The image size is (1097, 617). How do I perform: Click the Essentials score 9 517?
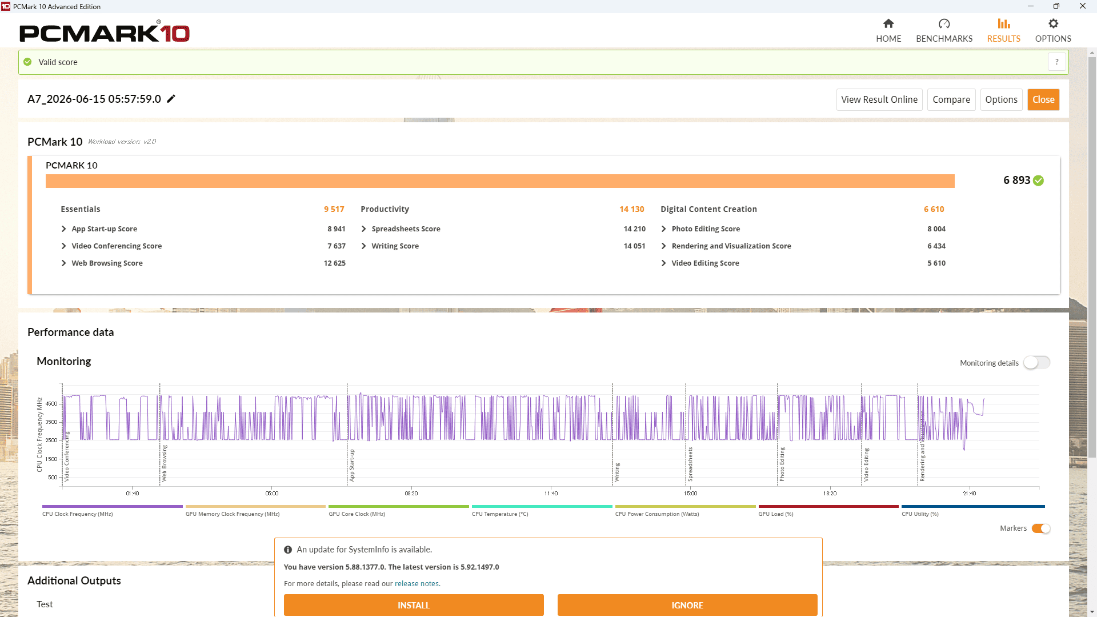point(334,209)
